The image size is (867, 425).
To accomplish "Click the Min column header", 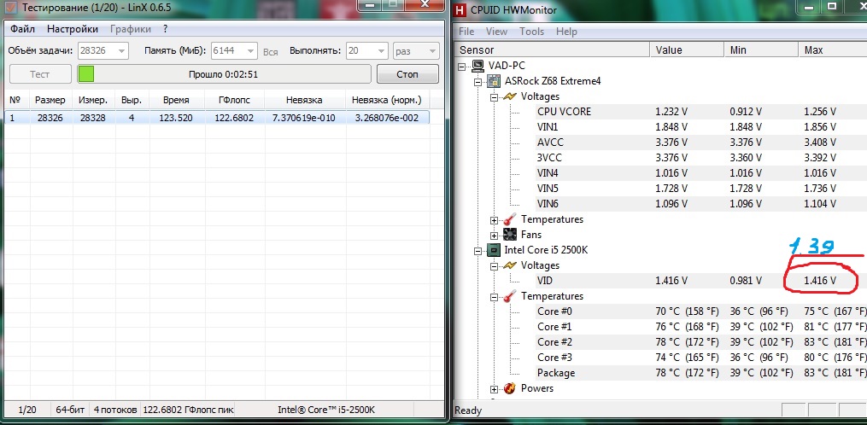I will tap(761, 50).
